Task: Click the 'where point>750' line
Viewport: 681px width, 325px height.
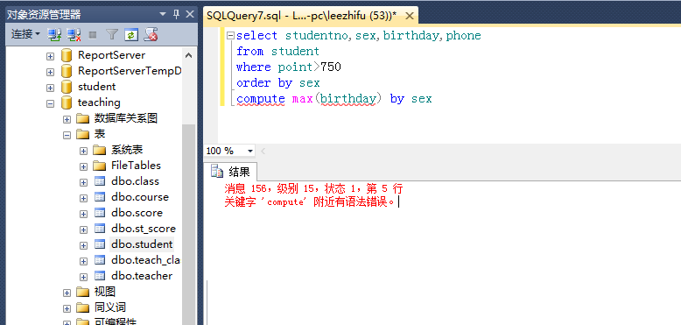Action: pyautogui.click(x=288, y=67)
